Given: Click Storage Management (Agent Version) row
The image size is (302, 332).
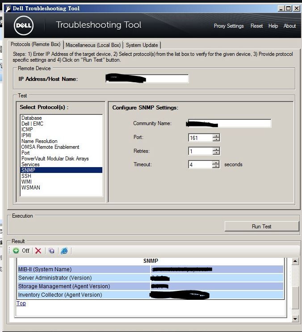Looking at the screenshot, I should coord(151,286).
